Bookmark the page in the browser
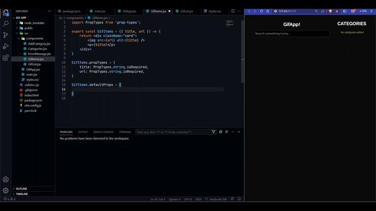The image size is (376, 211). (268, 11)
